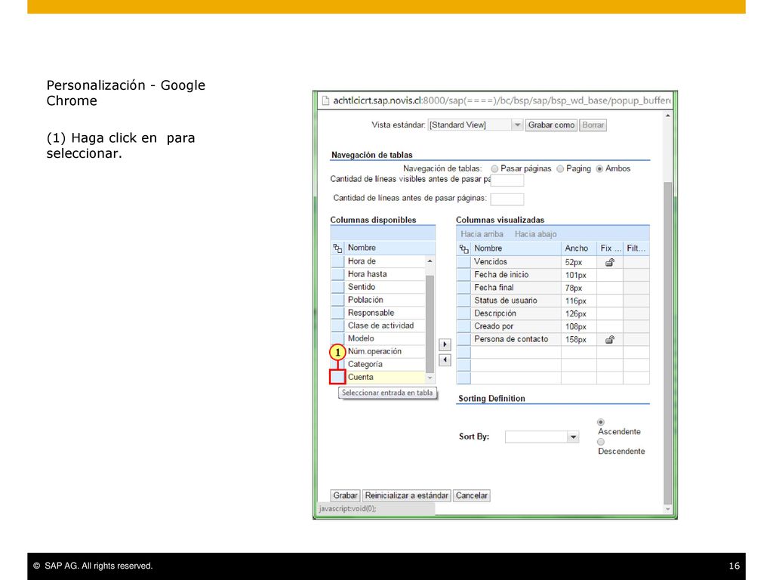Image resolution: width=773 pixels, height=580 pixels.
Task: Click the Ancho column header
Action: (x=579, y=248)
